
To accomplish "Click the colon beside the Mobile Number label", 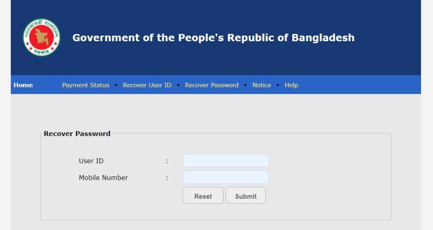I will [167, 178].
